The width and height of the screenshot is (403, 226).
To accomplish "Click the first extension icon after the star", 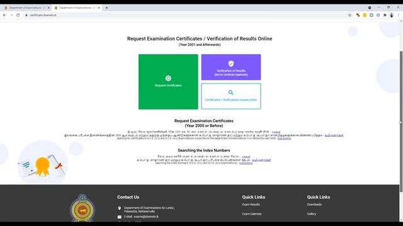I will (x=358, y=15).
